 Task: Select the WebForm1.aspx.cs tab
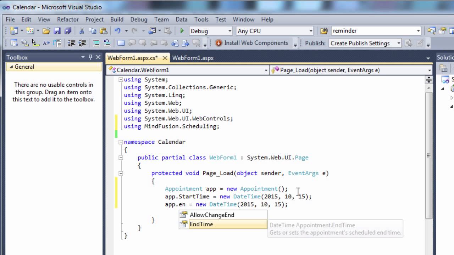click(x=133, y=58)
